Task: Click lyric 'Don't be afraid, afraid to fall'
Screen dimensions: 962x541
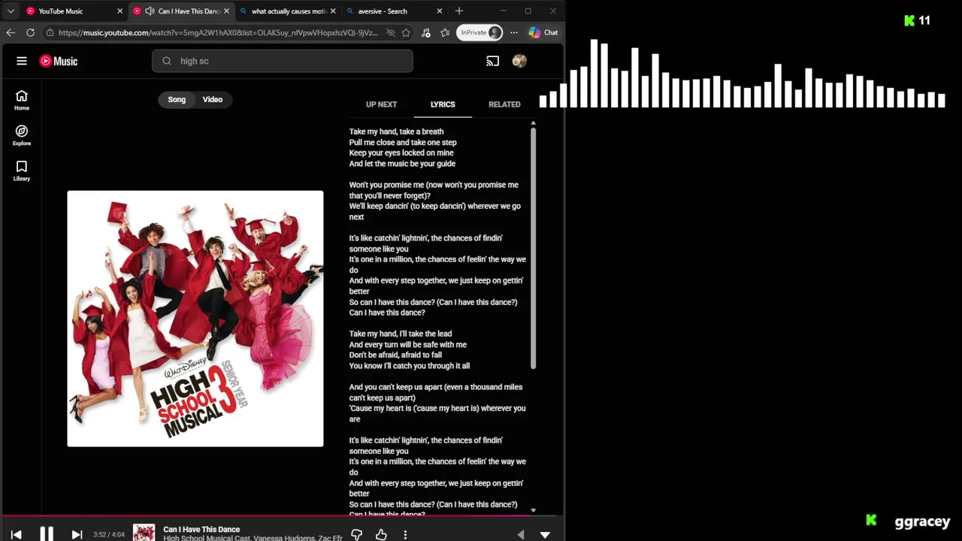Action: tap(395, 355)
